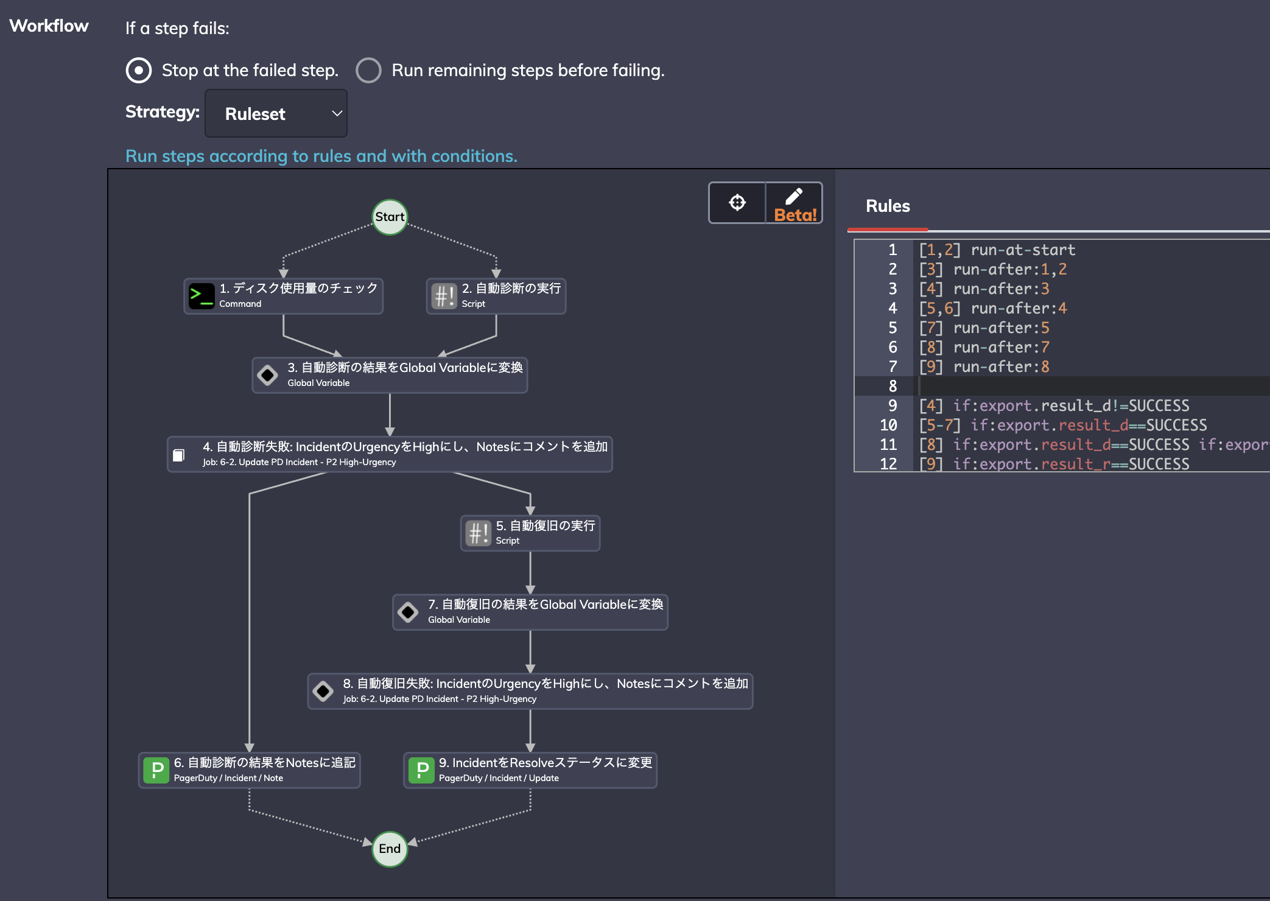Click PagerDuty icon on step 9
This screenshot has height=901, width=1270.
pos(421,770)
